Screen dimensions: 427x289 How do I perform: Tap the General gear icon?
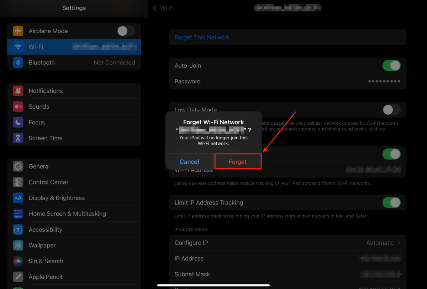[x=18, y=166]
